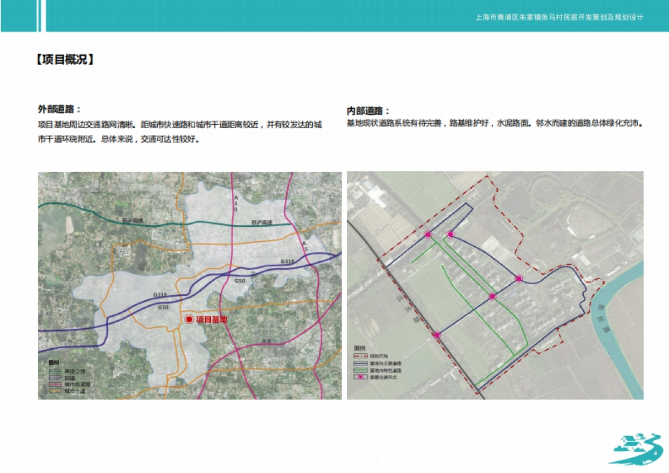Click the pink transit node near site center
Viewport: 669px width, 473px height.
491,296
